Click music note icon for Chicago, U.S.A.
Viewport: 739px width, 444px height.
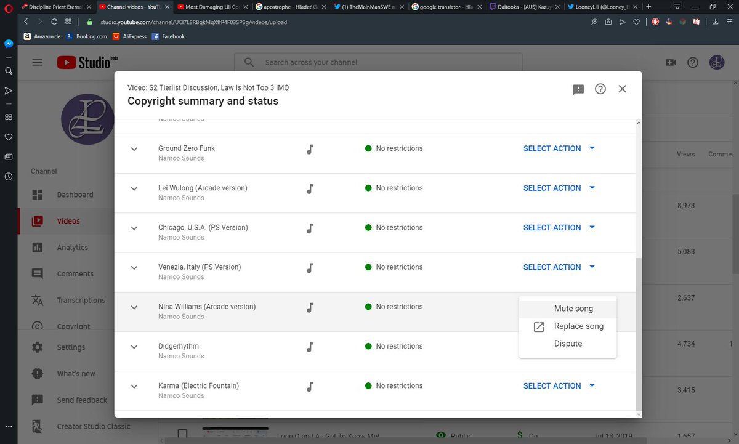[310, 228]
